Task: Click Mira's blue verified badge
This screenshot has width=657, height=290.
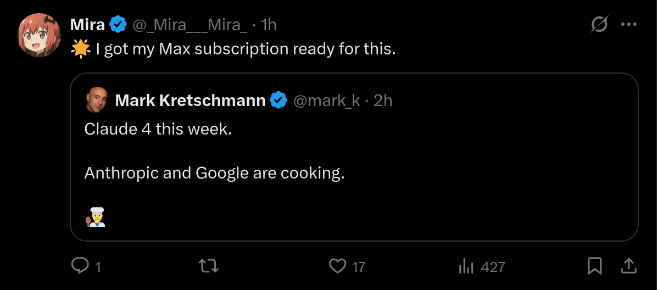Action: tap(118, 25)
